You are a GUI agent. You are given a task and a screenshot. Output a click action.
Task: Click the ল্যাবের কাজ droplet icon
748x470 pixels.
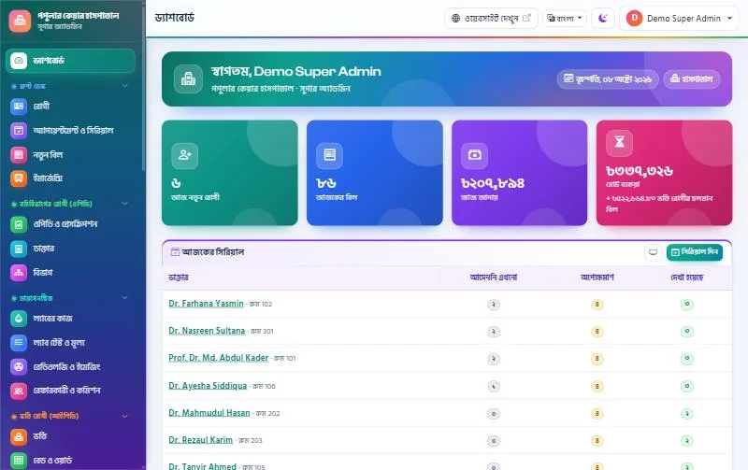click(x=19, y=318)
